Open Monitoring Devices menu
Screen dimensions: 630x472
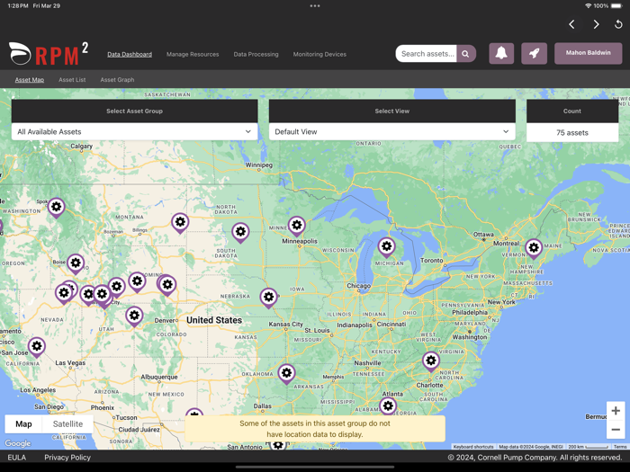pos(319,54)
